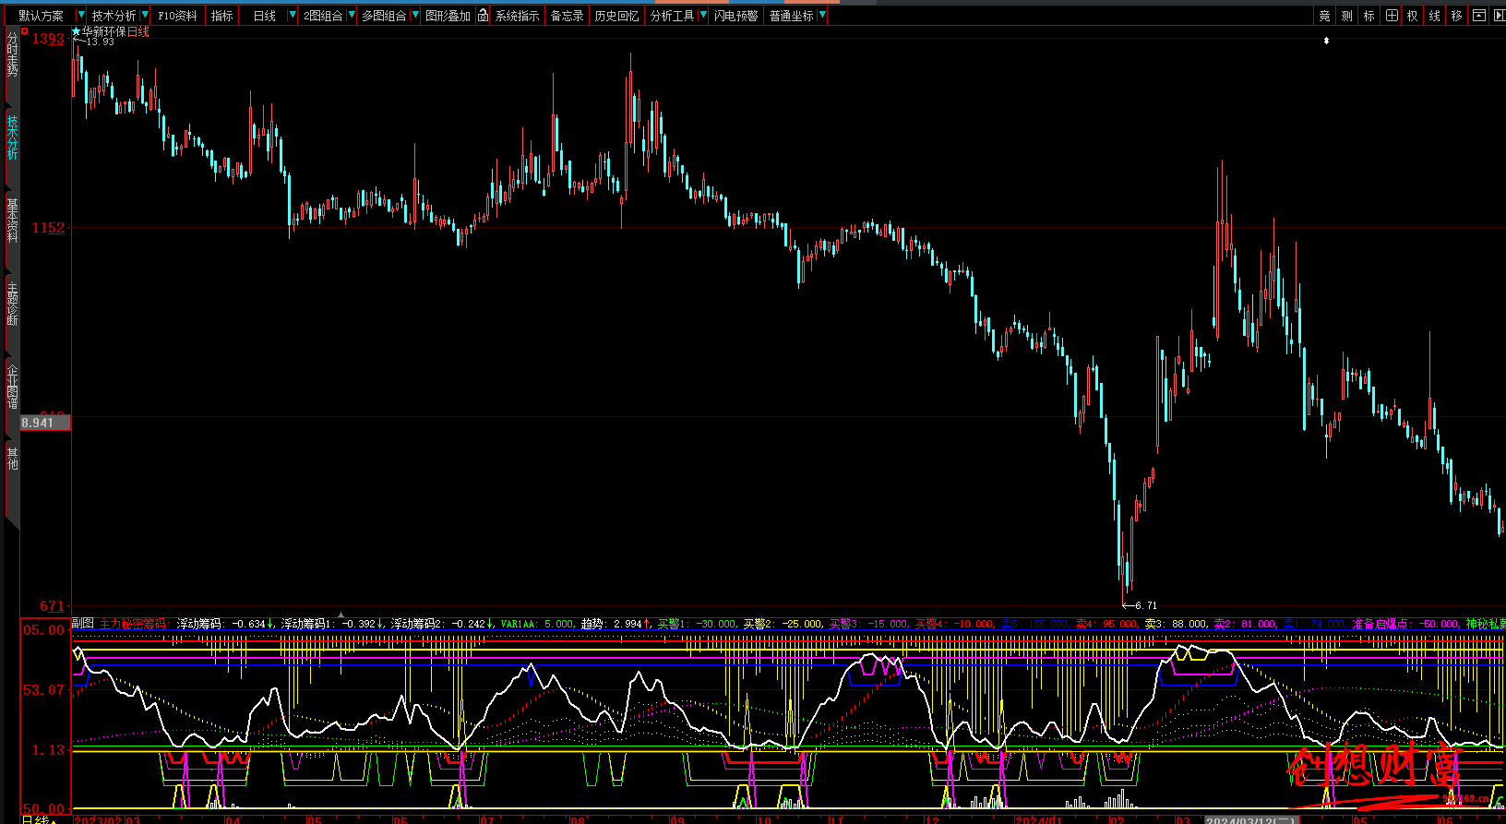This screenshot has height=824, width=1506.
Task: Expand the 普通坐标 dropdown arrow
Action: tap(821, 16)
